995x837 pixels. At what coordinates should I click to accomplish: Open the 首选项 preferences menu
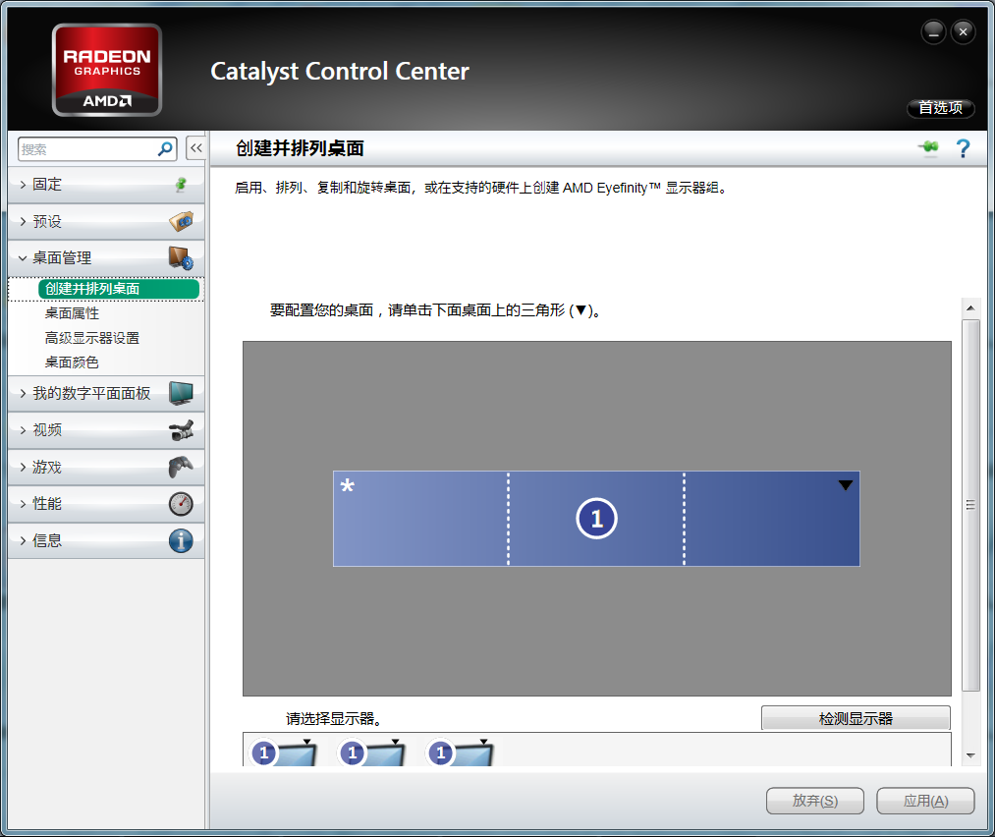point(940,108)
